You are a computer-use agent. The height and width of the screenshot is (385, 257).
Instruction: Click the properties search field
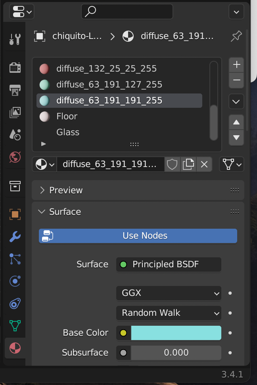tap(127, 12)
